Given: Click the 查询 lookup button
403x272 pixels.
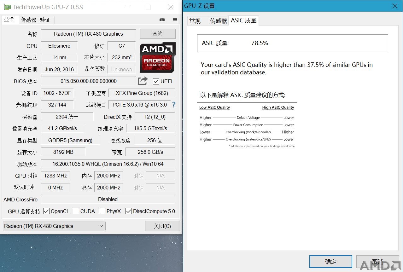Looking at the screenshot, I should pos(158,34).
